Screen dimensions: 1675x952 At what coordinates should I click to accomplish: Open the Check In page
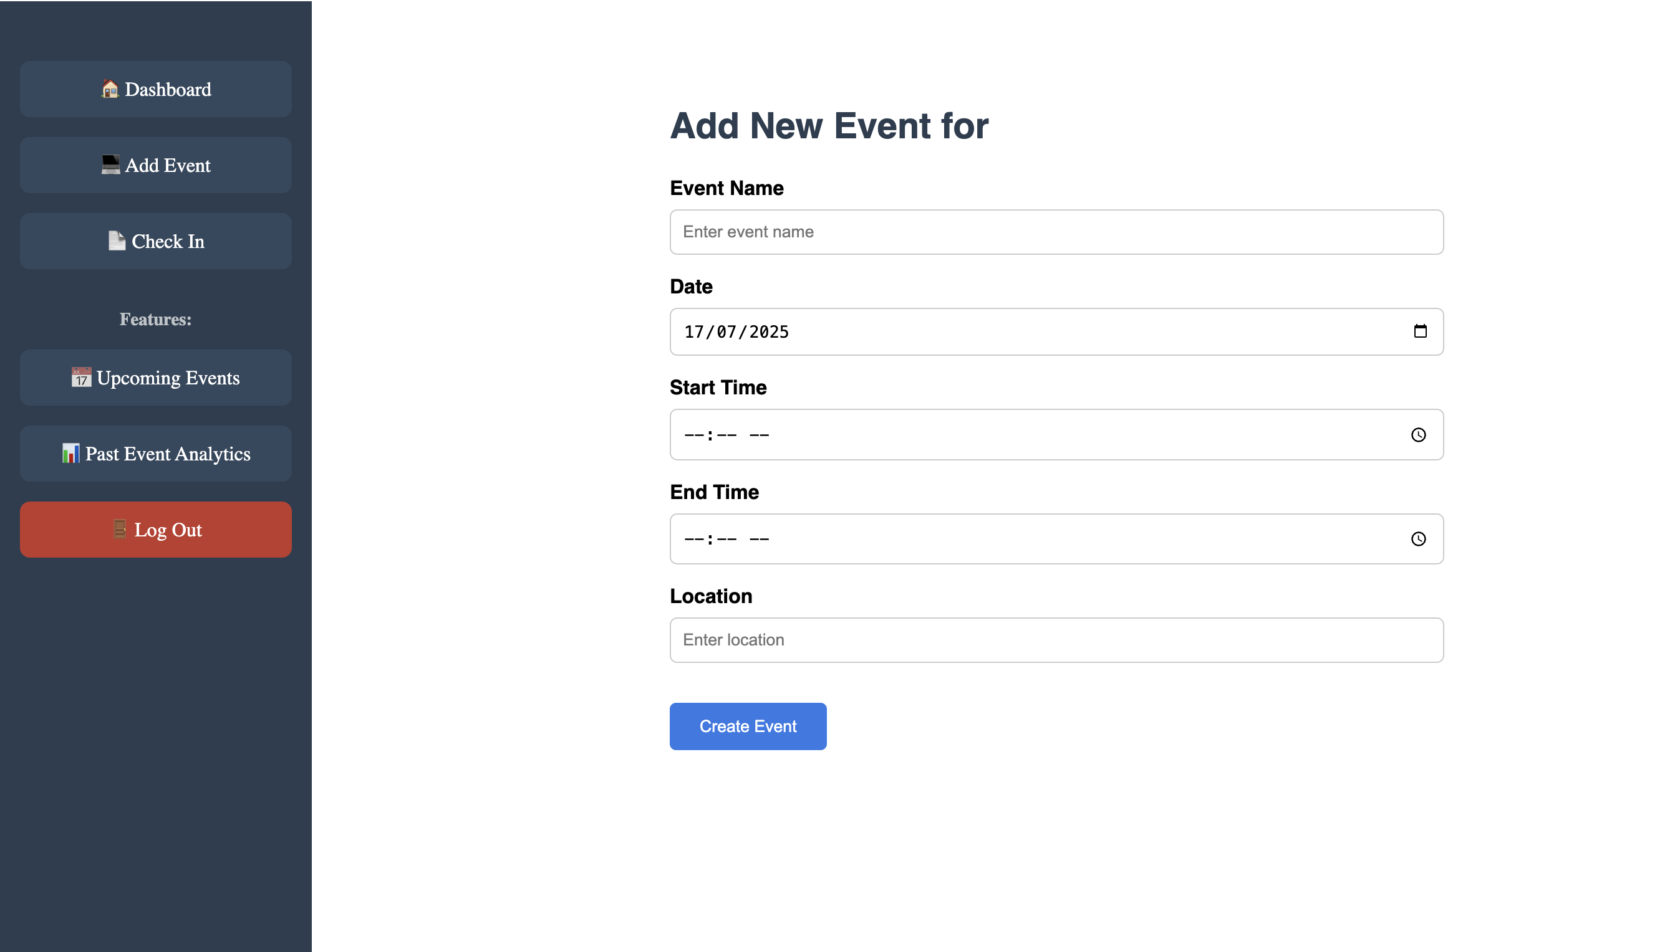click(x=156, y=240)
